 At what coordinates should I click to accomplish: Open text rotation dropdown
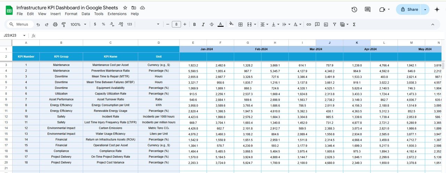(297, 24)
